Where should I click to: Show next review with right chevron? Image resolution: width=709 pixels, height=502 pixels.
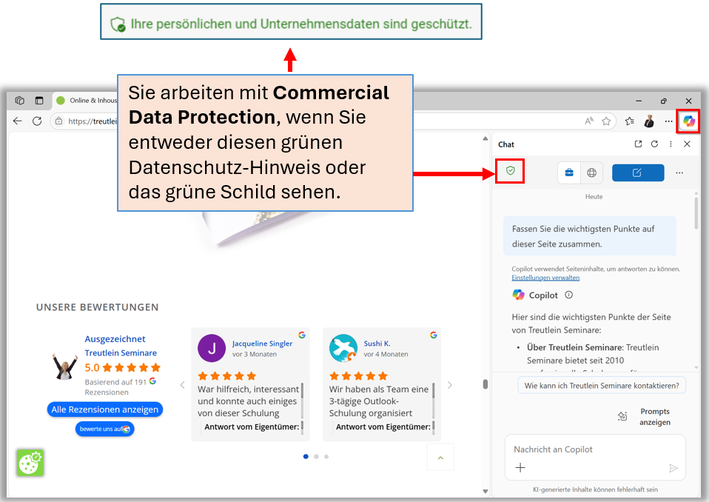[x=449, y=385]
